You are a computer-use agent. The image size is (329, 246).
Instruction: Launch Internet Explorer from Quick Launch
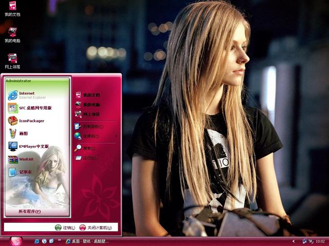(37, 241)
